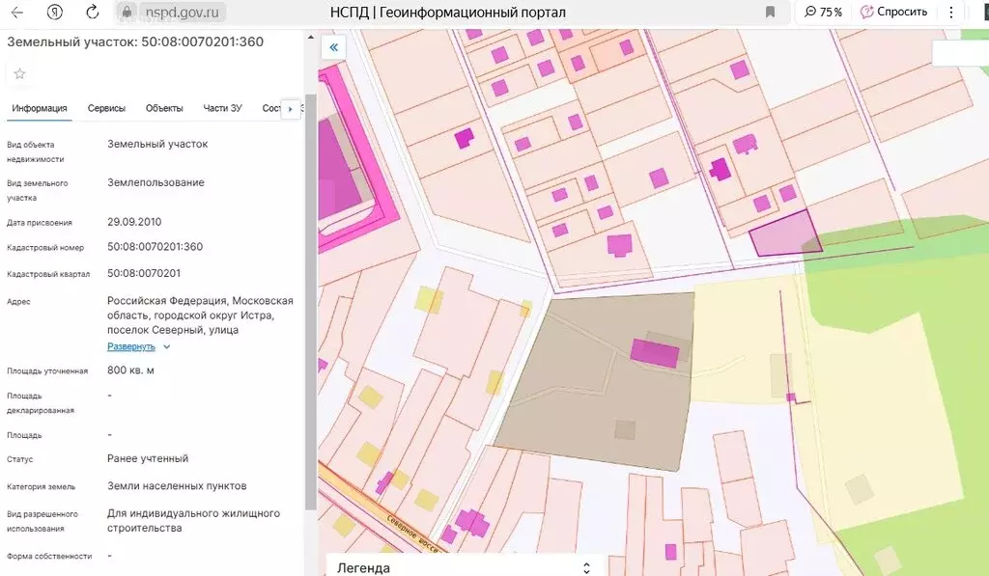Open the Объекты tab
The width and height of the screenshot is (989, 576).
click(164, 108)
